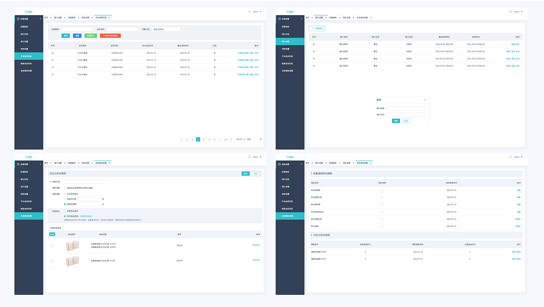Click the teal 查询 search button

point(66,36)
